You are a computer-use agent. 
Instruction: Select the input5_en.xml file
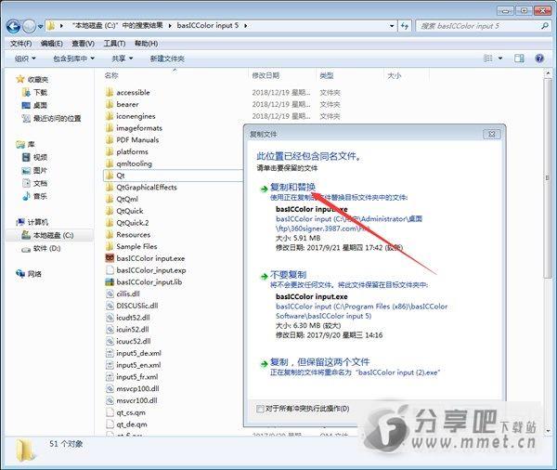[133, 365]
